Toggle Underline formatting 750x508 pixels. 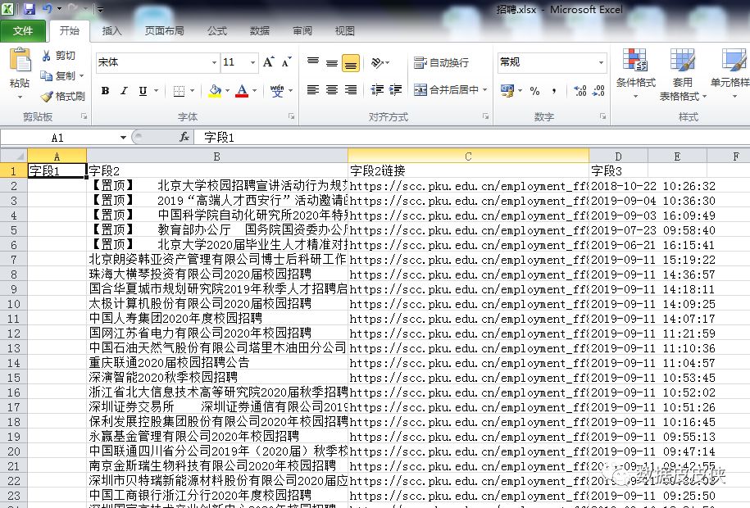click(143, 91)
